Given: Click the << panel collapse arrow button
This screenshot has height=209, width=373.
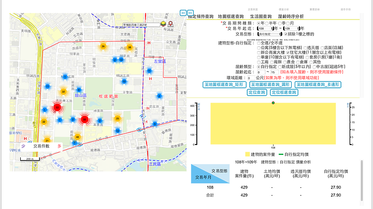Looking at the screenshot, I should click(190, 13).
